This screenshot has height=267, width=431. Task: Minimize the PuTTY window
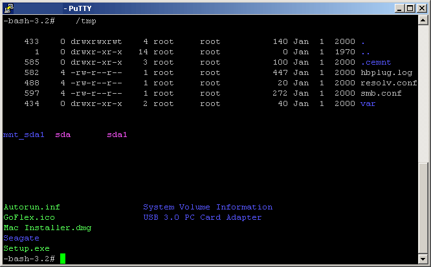[399, 8]
